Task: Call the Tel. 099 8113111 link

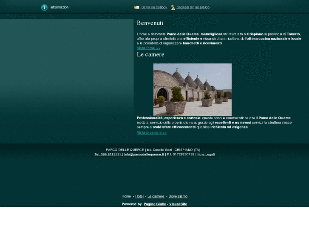Action: click(x=108, y=155)
